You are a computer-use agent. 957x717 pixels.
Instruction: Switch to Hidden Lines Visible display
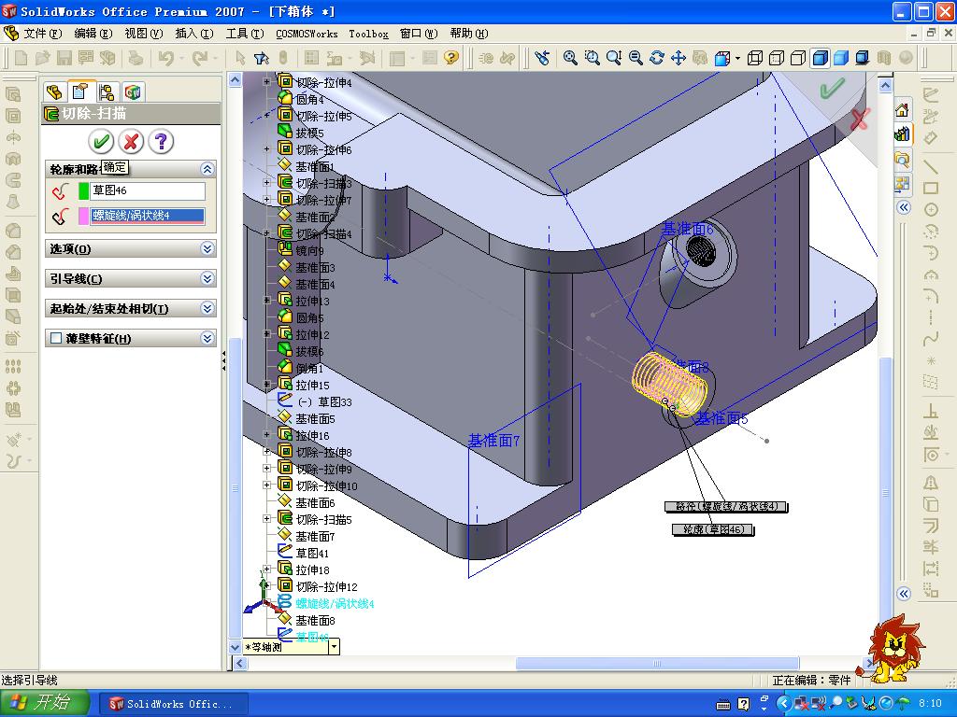pos(777,58)
